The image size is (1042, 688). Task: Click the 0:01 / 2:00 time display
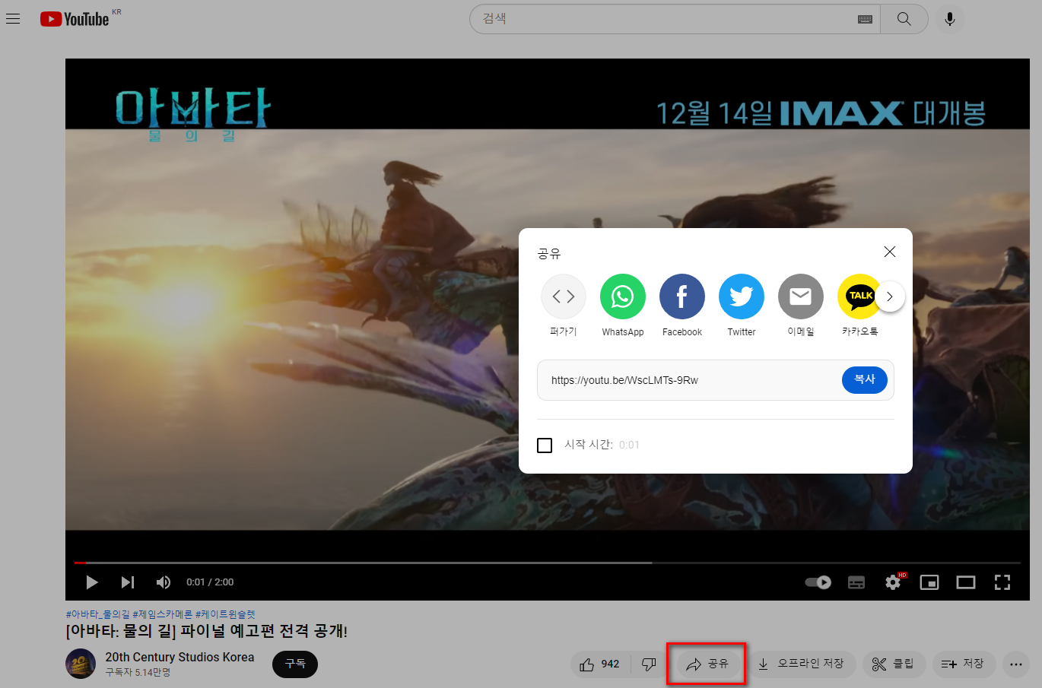[x=210, y=582]
